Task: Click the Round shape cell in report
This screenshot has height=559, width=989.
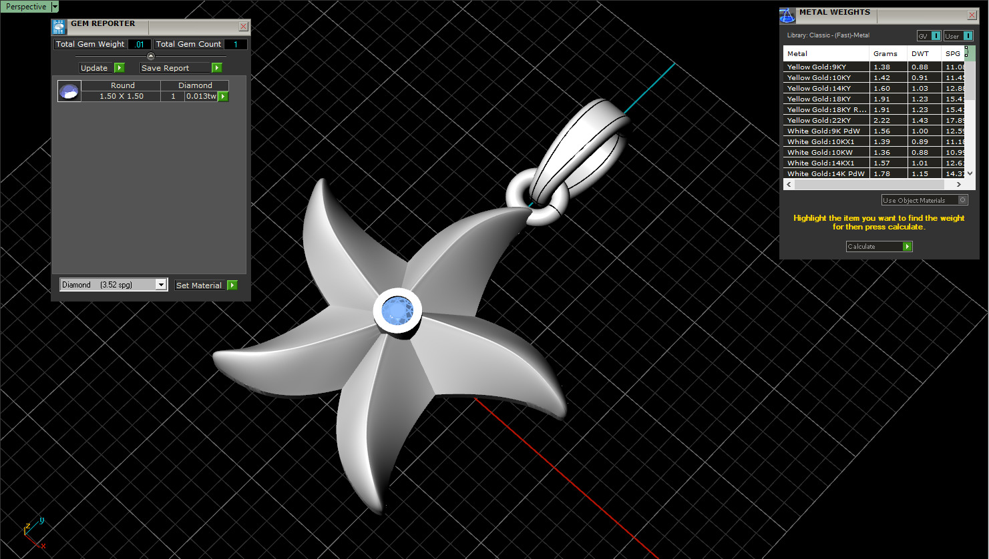Action: (x=122, y=85)
